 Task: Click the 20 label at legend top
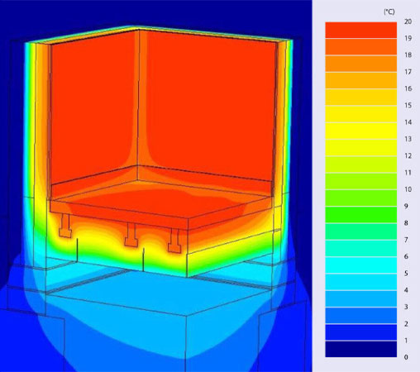(x=408, y=21)
